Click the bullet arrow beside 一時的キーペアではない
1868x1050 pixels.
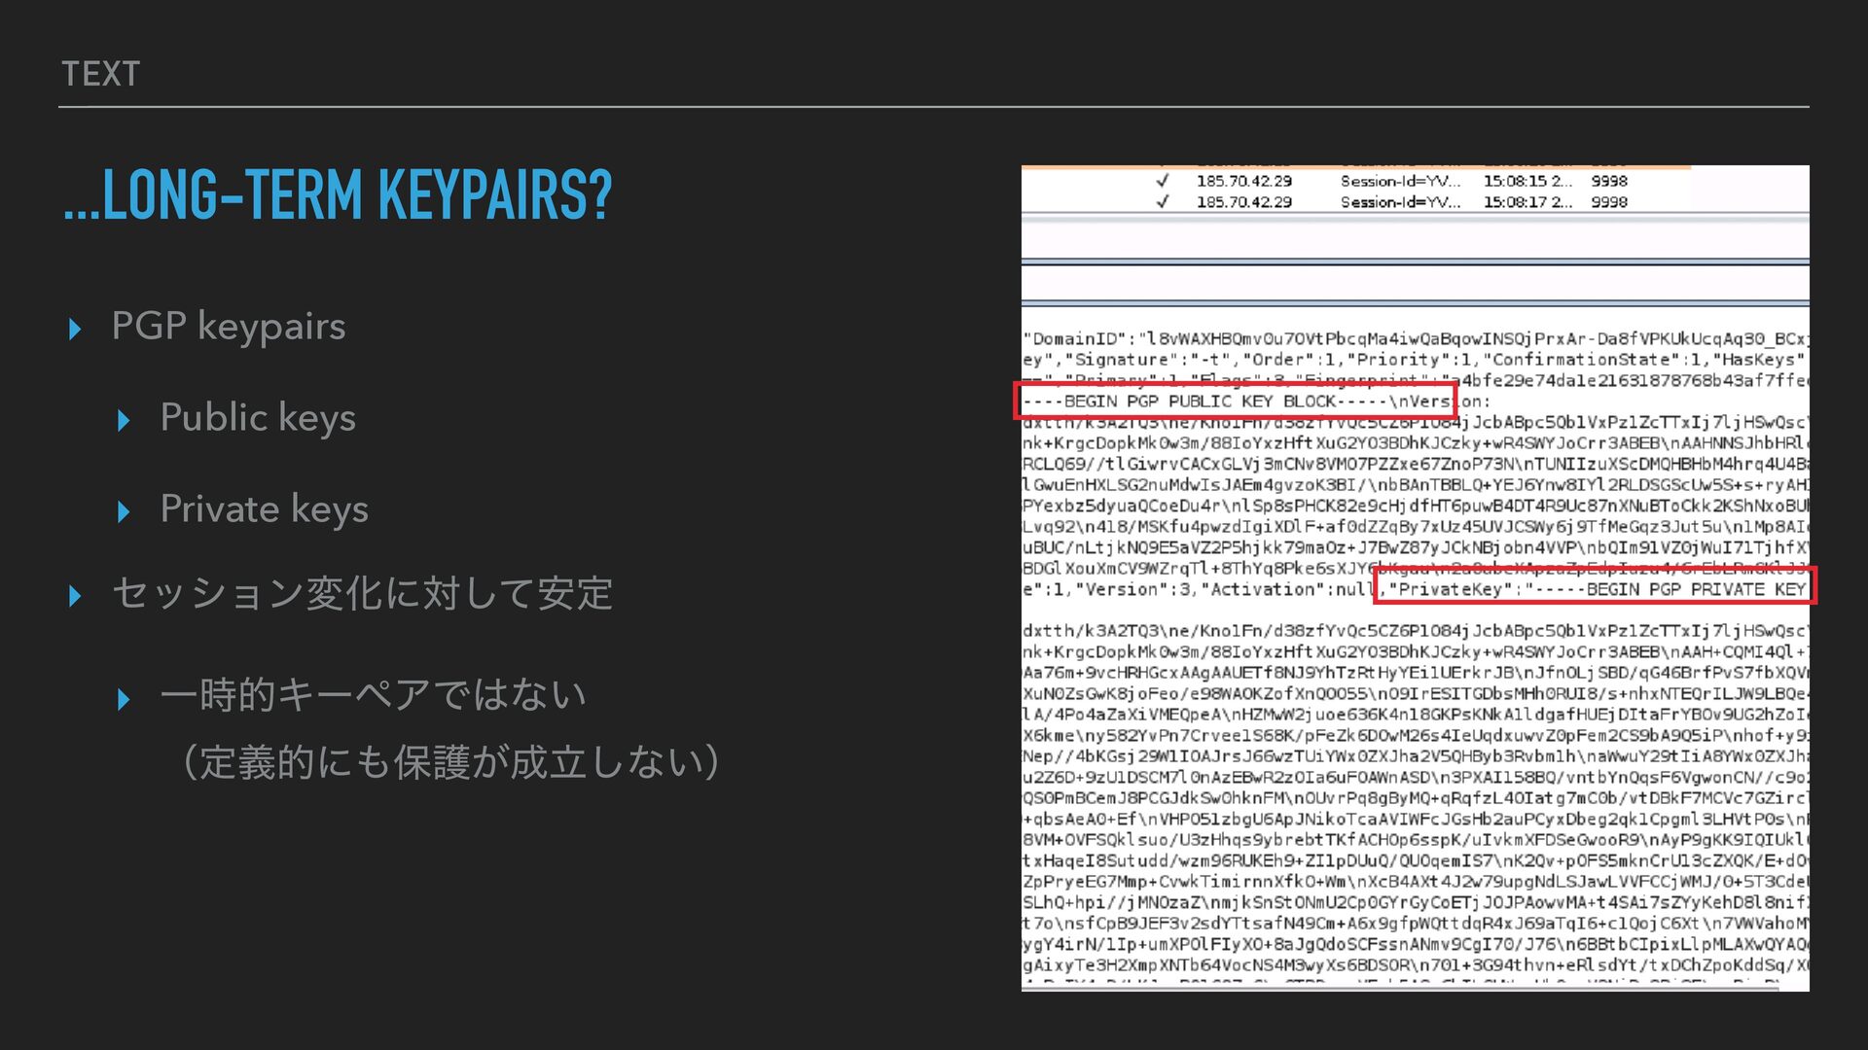[124, 699]
